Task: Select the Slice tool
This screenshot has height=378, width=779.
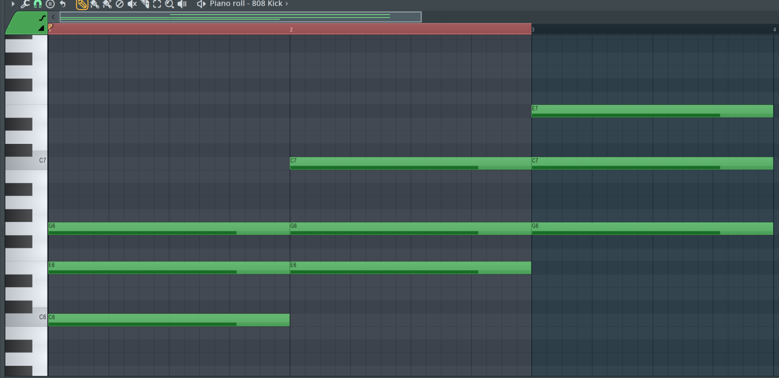Action: point(146,4)
